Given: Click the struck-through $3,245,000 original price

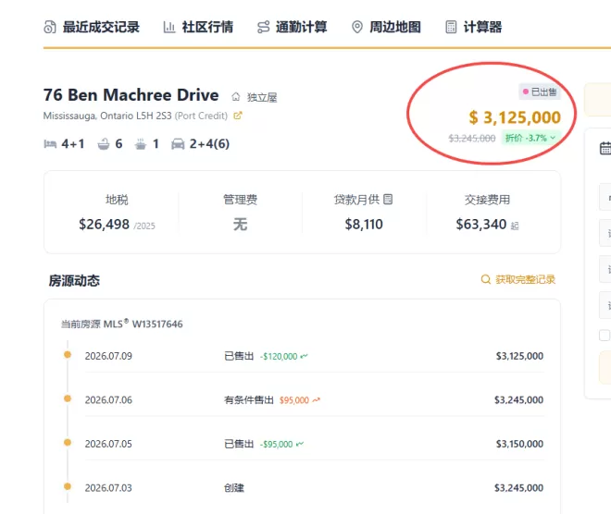Looking at the screenshot, I should tap(472, 138).
